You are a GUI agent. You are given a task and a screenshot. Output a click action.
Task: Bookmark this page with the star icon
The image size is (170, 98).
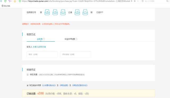tap(135, 1)
